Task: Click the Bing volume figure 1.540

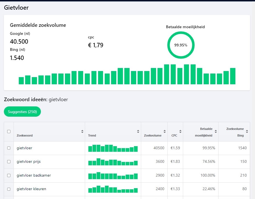Action: (x=17, y=58)
